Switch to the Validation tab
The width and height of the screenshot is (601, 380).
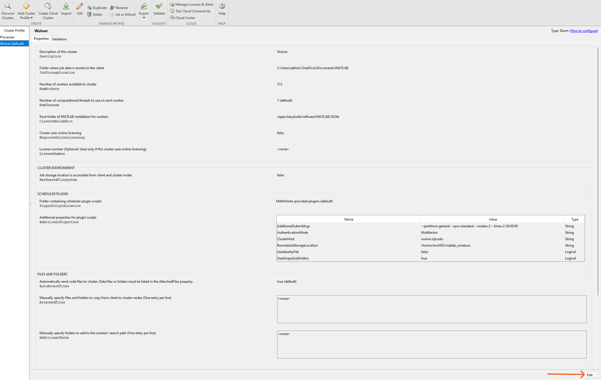tap(59, 39)
